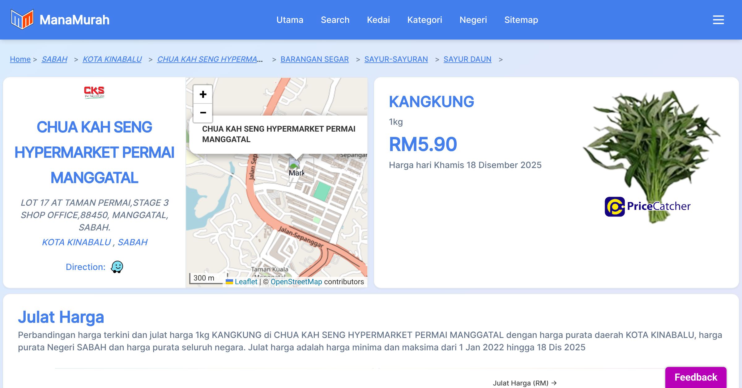Open the Negeri nav item
This screenshot has width=742, height=388.
tap(473, 20)
